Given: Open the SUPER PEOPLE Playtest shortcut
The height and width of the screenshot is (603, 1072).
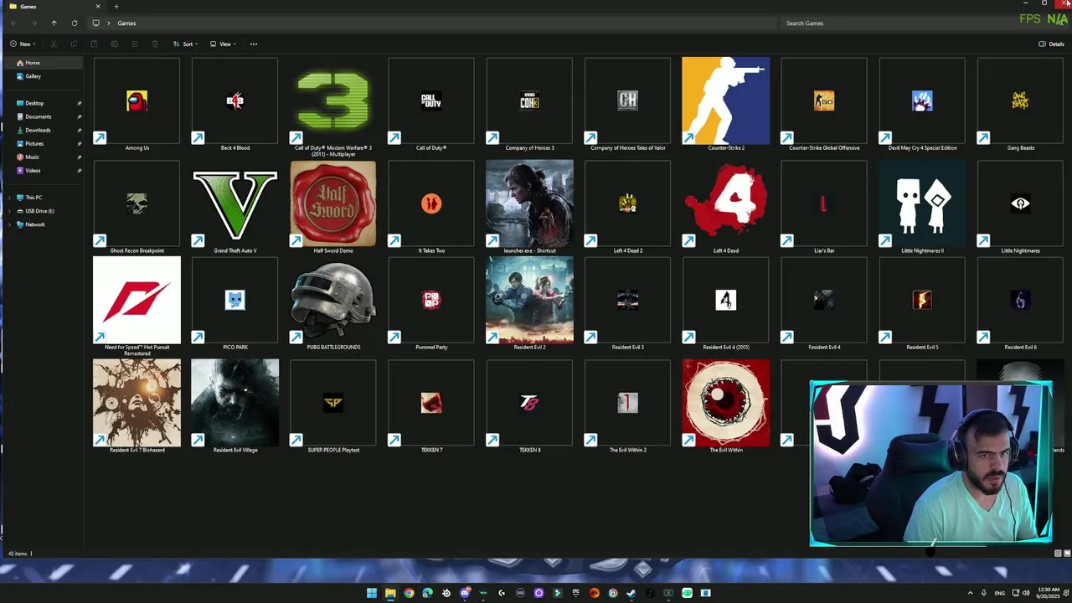Looking at the screenshot, I should tap(333, 406).
